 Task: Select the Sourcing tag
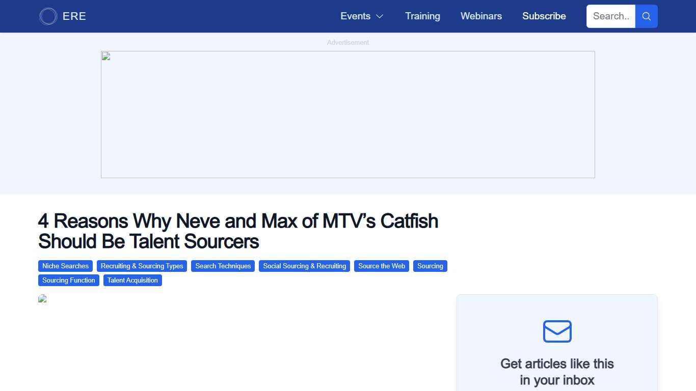point(430,266)
